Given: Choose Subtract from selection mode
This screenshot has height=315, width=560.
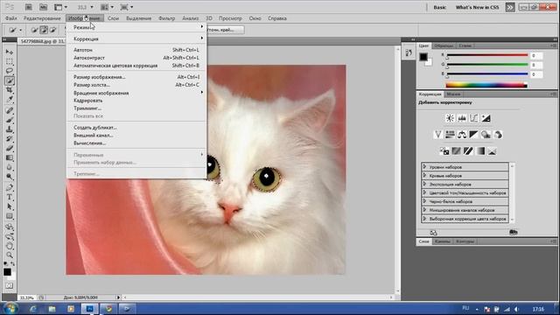Looking at the screenshot, I should (x=52, y=30).
